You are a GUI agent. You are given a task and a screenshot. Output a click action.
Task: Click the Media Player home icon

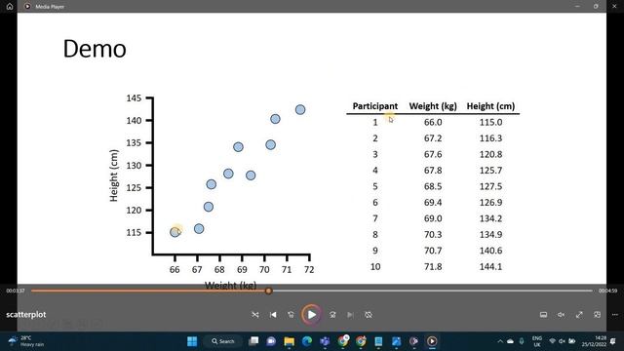(x=10, y=7)
